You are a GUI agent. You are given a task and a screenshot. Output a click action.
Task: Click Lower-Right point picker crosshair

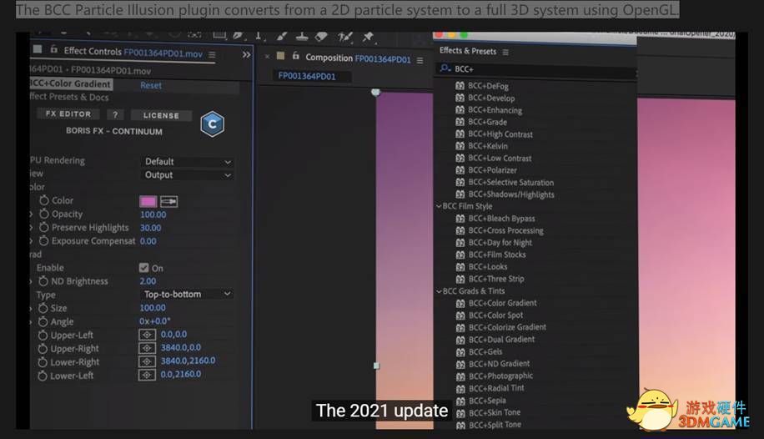147,361
